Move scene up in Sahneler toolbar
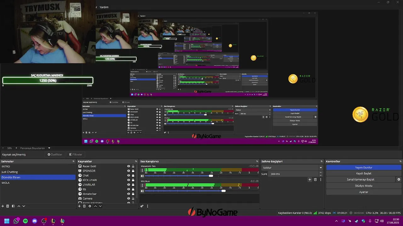 coord(19,206)
